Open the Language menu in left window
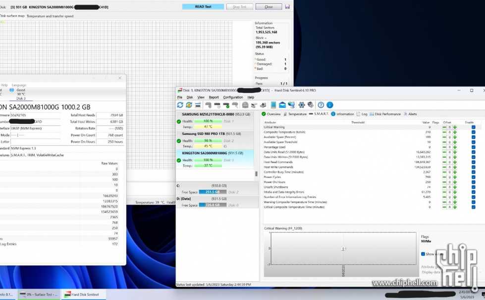Screen dimensions: 485x300 (19, 85)
